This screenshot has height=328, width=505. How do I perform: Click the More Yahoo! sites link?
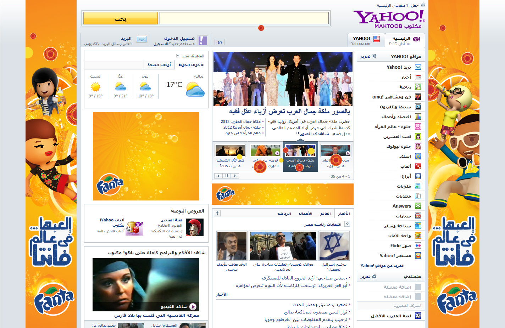click(x=382, y=266)
